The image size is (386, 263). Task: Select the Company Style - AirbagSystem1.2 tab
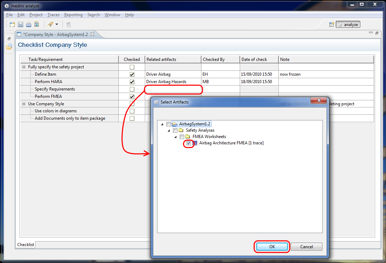(56, 34)
